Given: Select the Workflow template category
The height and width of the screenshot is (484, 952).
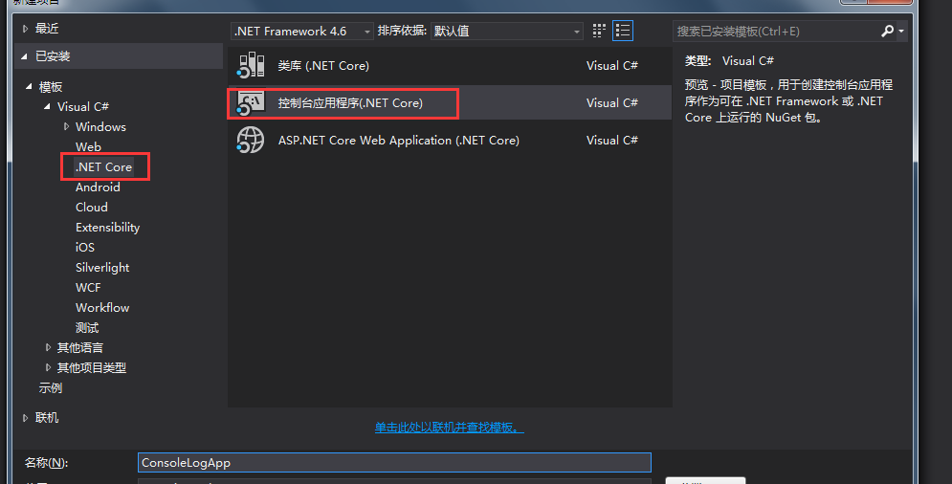Looking at the screenshot, I should point(102,307).
